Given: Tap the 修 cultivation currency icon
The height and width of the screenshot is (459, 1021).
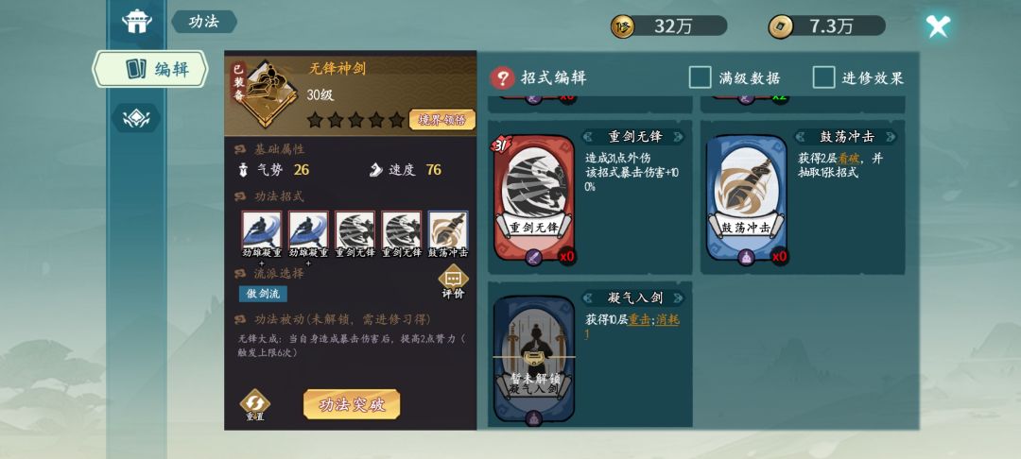Looking at the screenshot, I should pos(622,26).
